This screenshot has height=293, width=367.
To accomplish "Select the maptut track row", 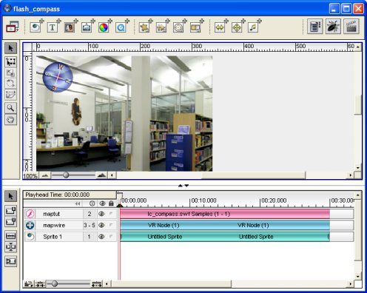I will [70, 214].
